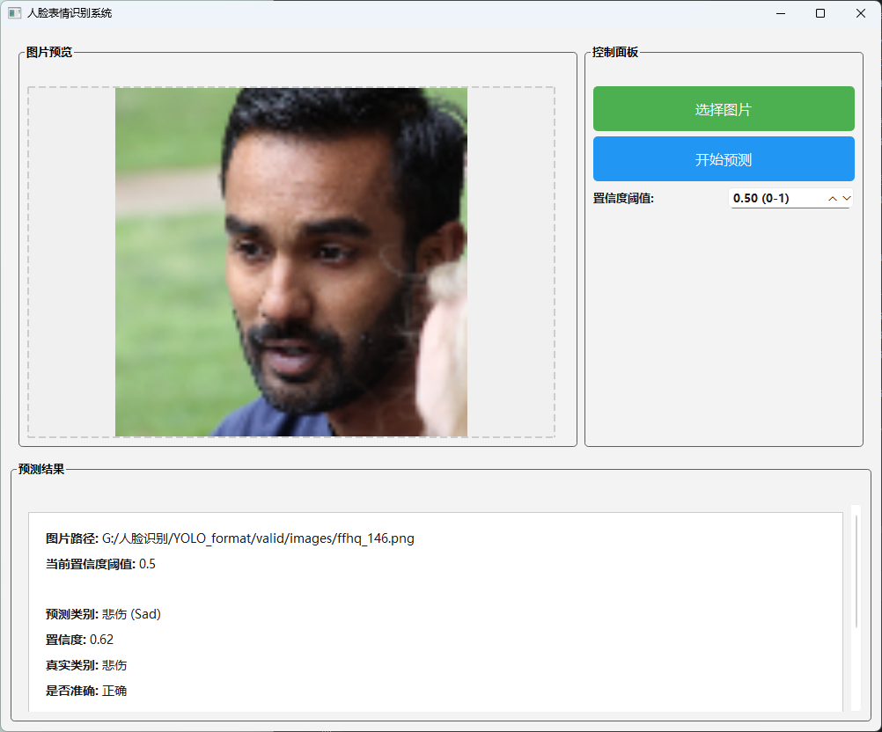
Task: Click the green 选择图片 button
Action: pos(723,109)
